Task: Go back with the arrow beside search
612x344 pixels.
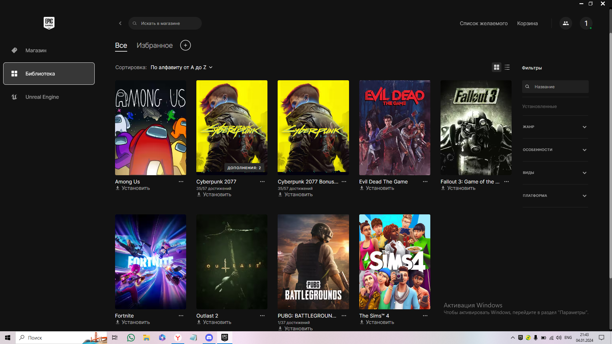Action: 120,23
